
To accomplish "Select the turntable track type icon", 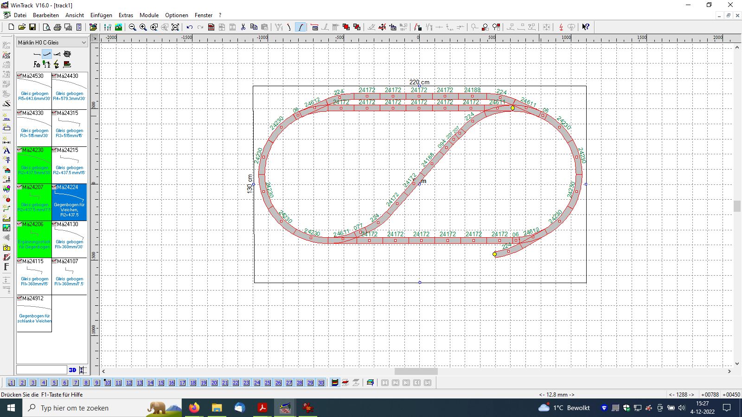I will (x=67, y=54).
